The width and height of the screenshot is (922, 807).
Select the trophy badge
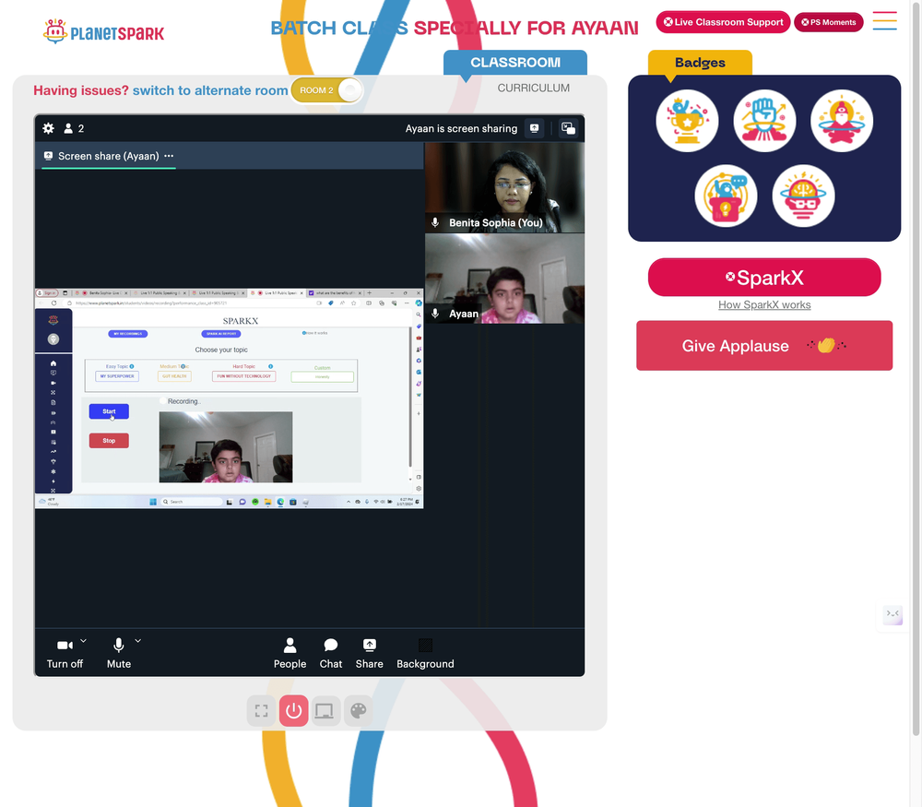click(x=687, y=121)
